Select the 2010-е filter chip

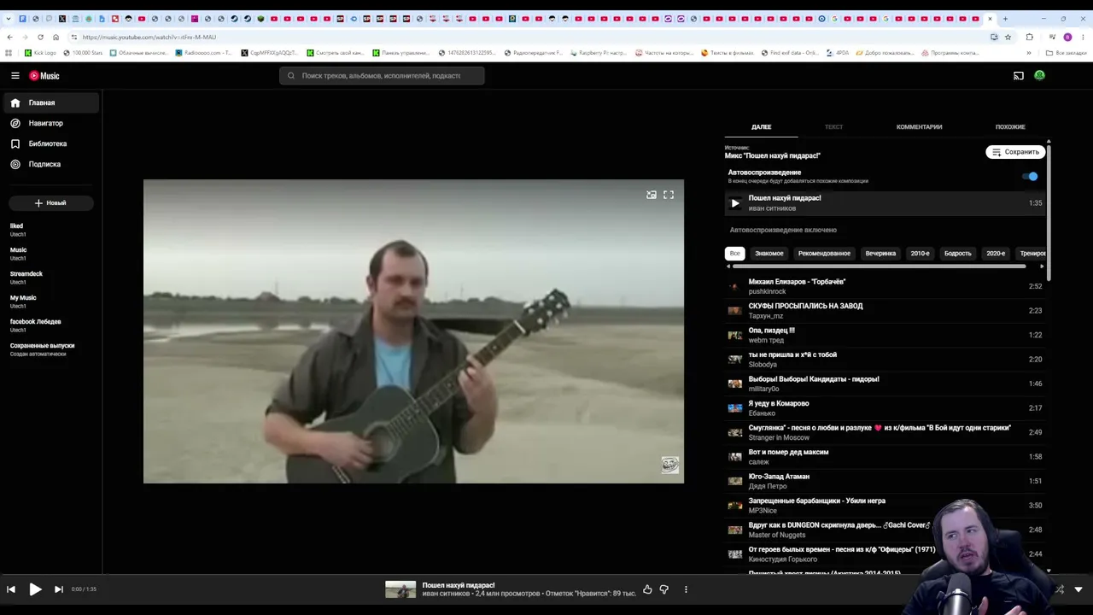point(920,254)
